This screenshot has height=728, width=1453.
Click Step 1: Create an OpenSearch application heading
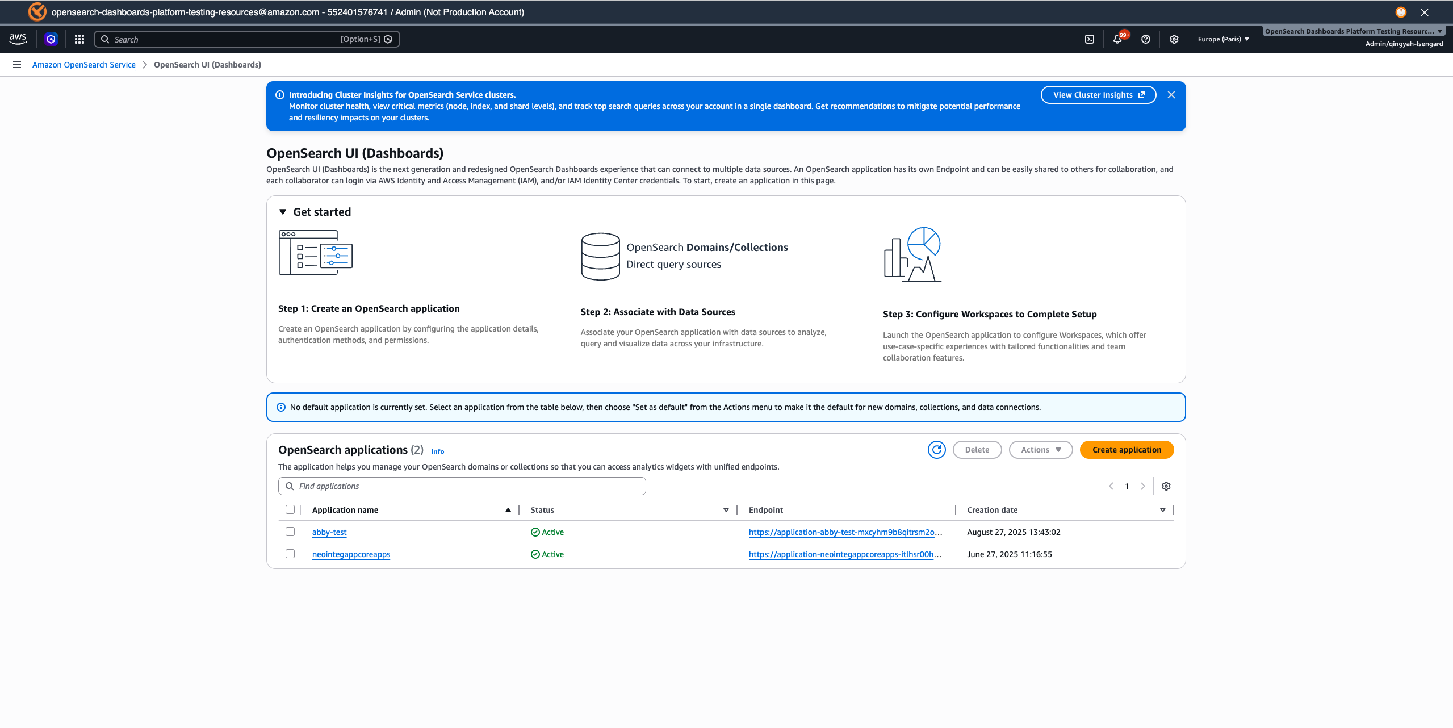click(x=369, y=308)
